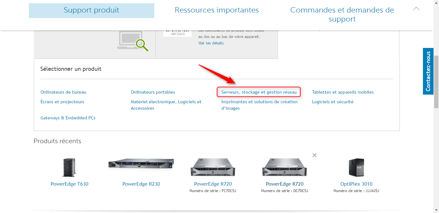The height and width of the screenshot is (213, 439).
Task: Click the page vertical scrollbar thumb
Action: [x=436, y=82]
